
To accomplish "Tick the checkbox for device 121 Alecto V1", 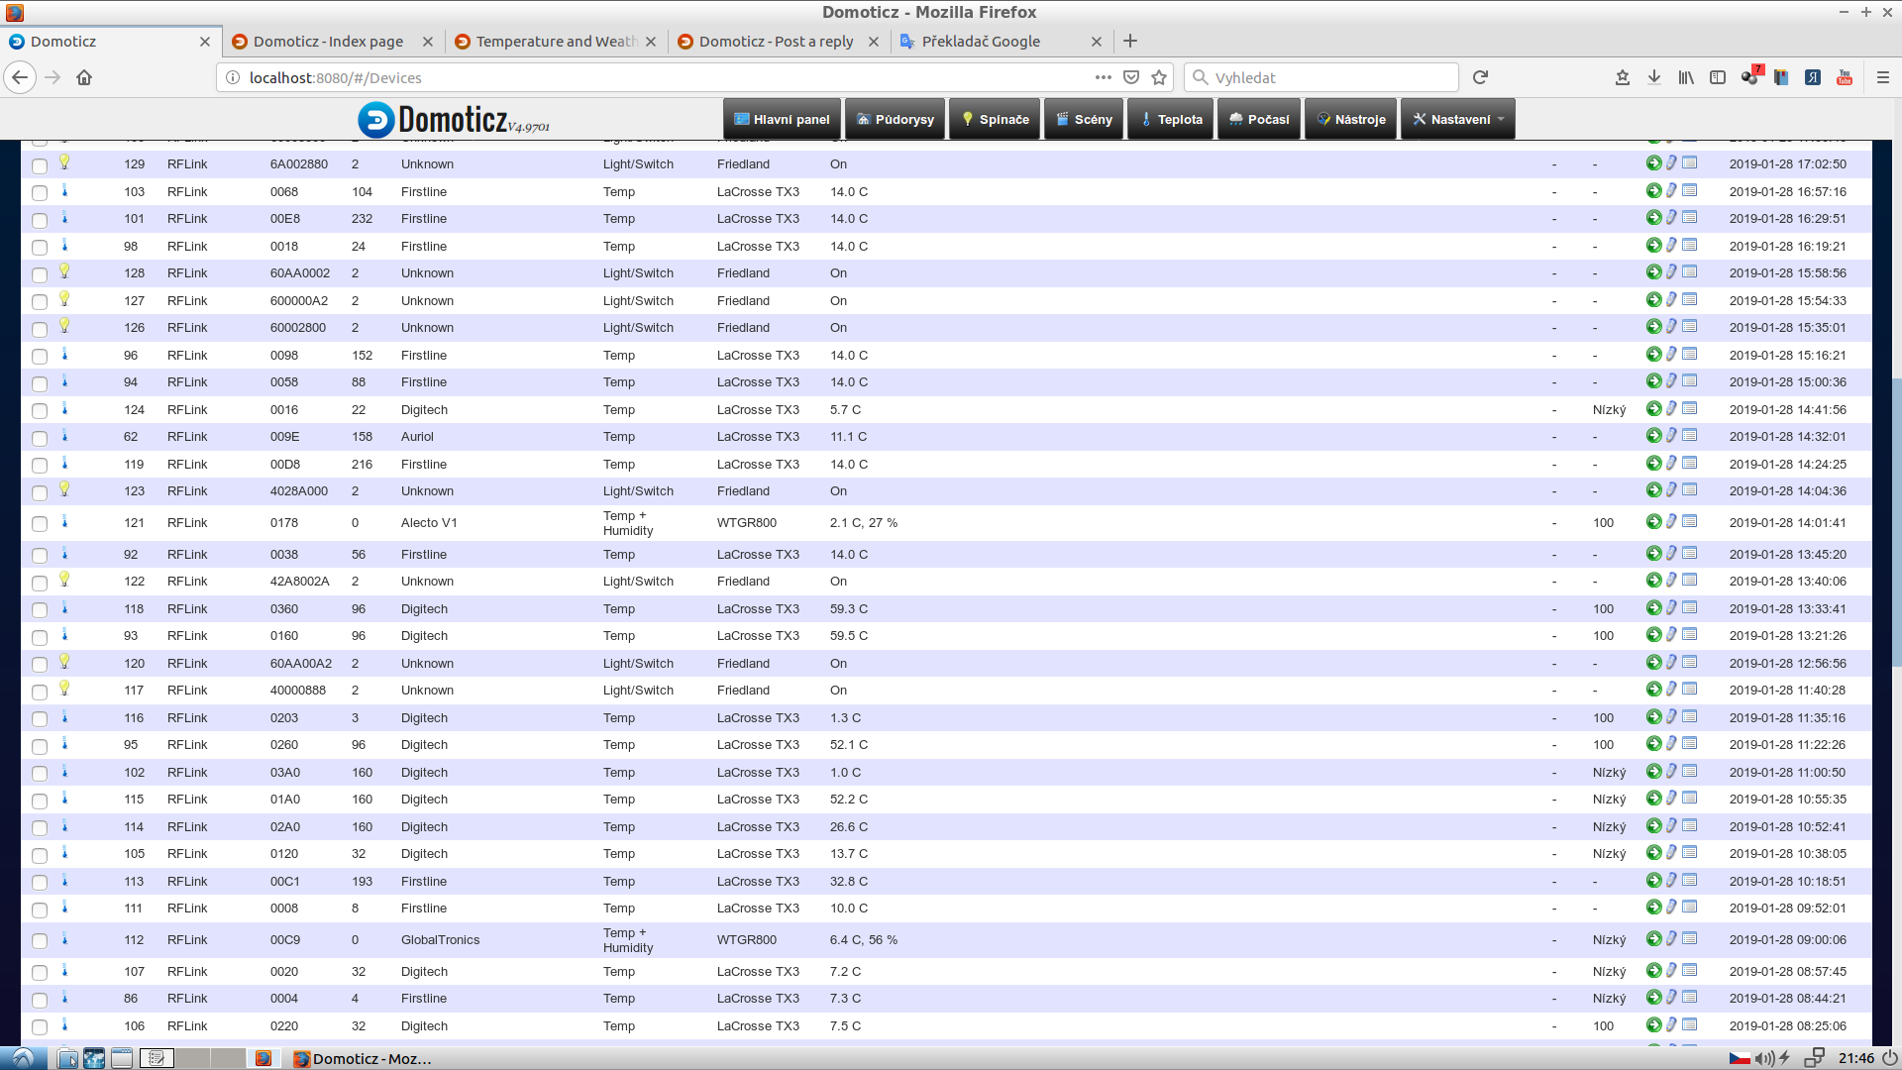I will pyautogui.click(x=40, y=523).
